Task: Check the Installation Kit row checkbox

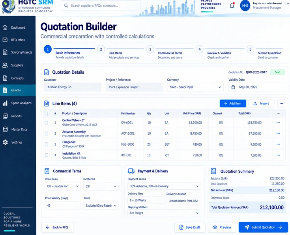Action: [x=47, y=155]
